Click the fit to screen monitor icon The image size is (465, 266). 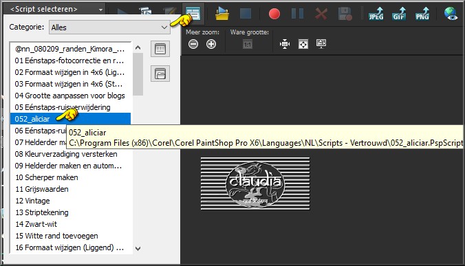[321, 44]
